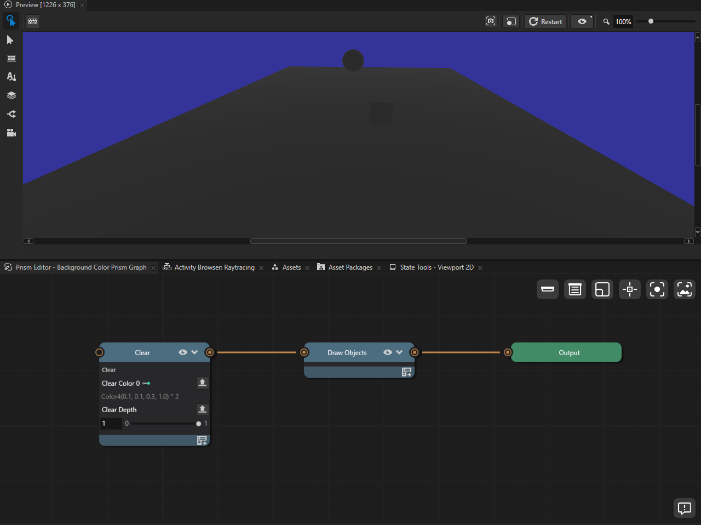This screenshot has height=525, width=701.
Task: Click the preview layout icon beside Restart
Action: point(510,21)
